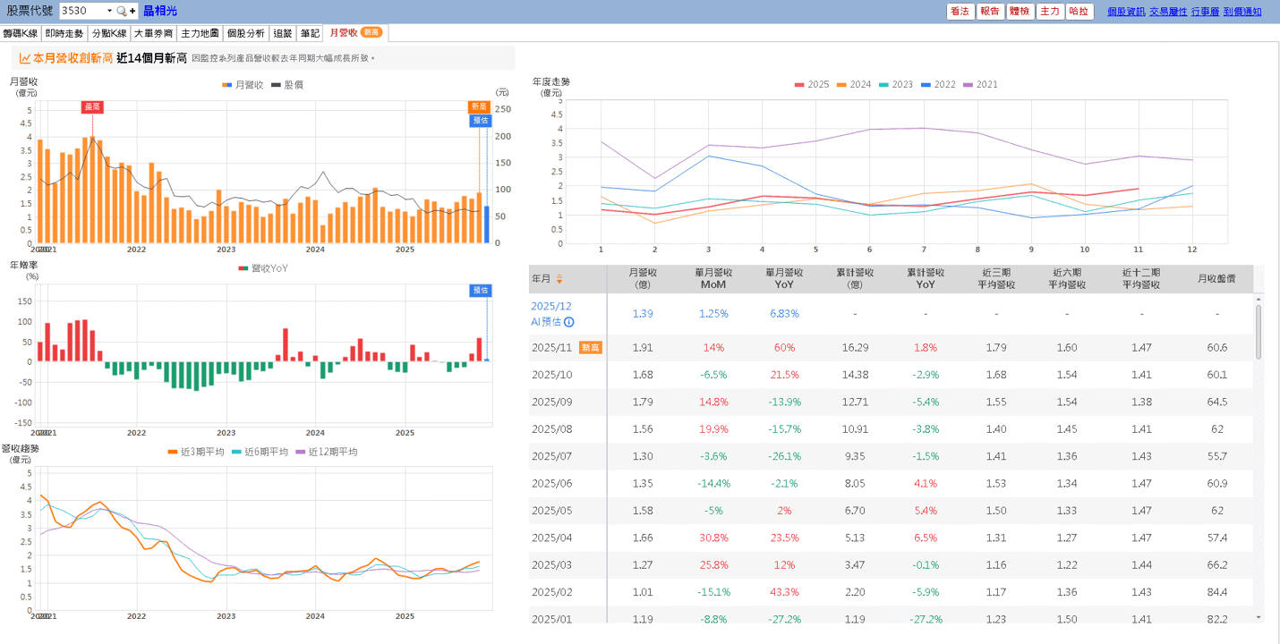Switch to the 籌碼K線 tab
This screenshot has width=1280, height=644.
(x=21, y=33)
